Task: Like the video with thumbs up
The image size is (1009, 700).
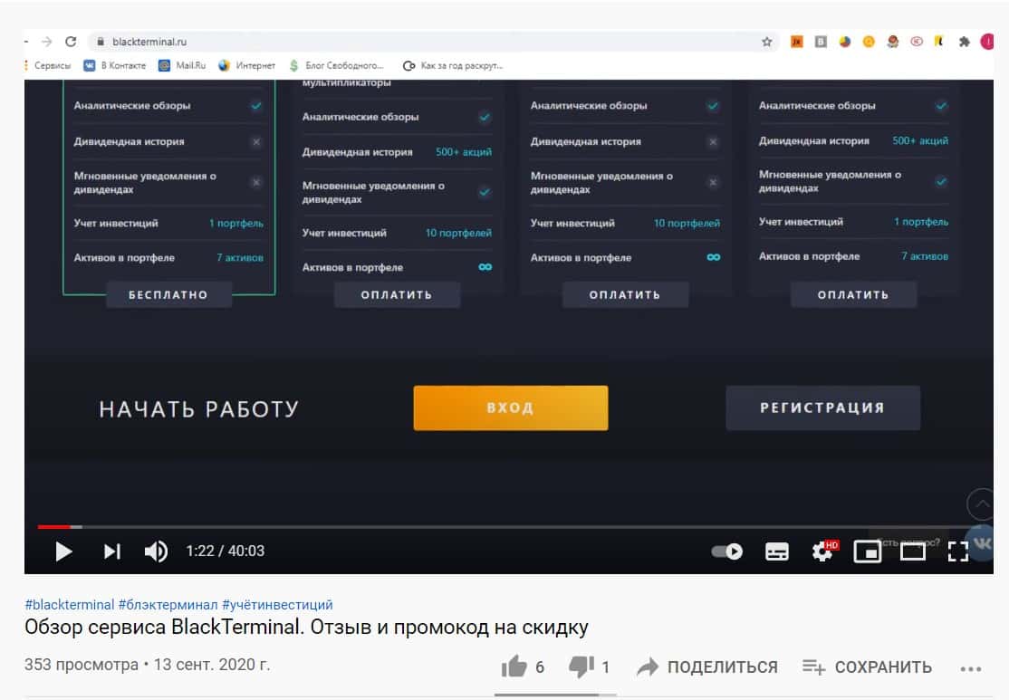Action: coord(514,667)
